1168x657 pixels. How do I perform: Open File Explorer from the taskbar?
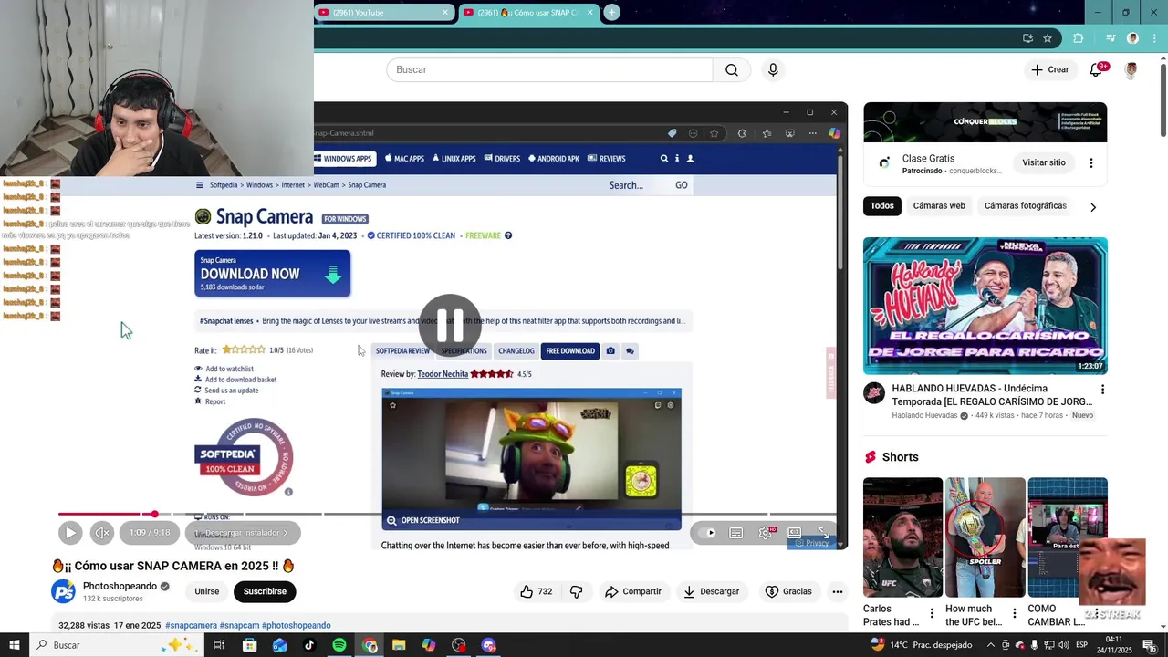pyautogui.click(x=399, y=645)
